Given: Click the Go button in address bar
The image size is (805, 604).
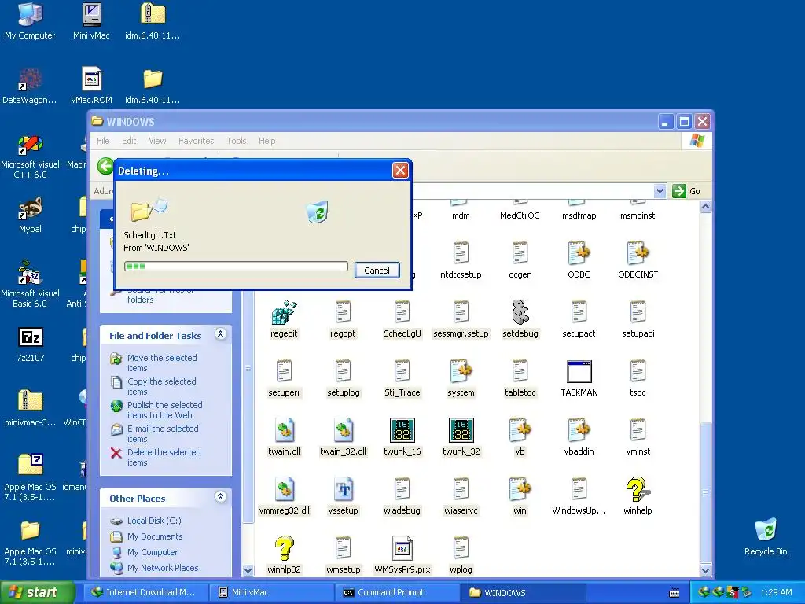Looking at the screenshot, I should (686, 191).
